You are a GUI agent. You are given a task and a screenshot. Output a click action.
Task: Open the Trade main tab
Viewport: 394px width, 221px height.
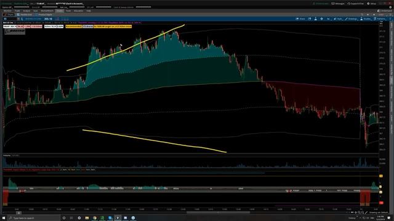point(17,11)
